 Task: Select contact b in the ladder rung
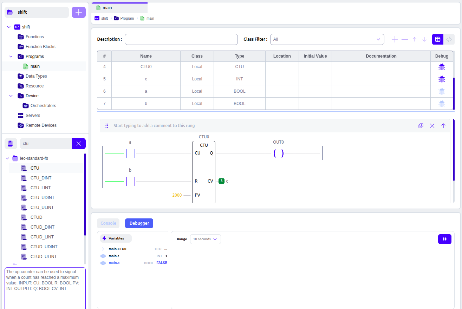130,182
